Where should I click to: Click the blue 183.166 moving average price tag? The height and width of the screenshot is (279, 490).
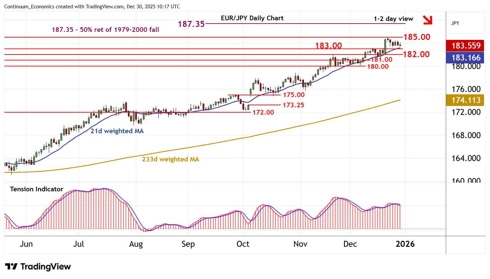click(x=465, y=58)
